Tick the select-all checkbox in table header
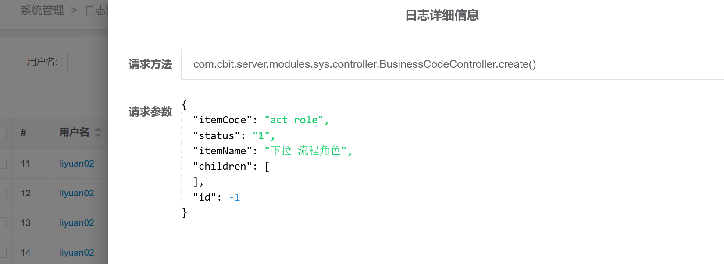This screenshot has height=264, width=724. coord(3,132)
